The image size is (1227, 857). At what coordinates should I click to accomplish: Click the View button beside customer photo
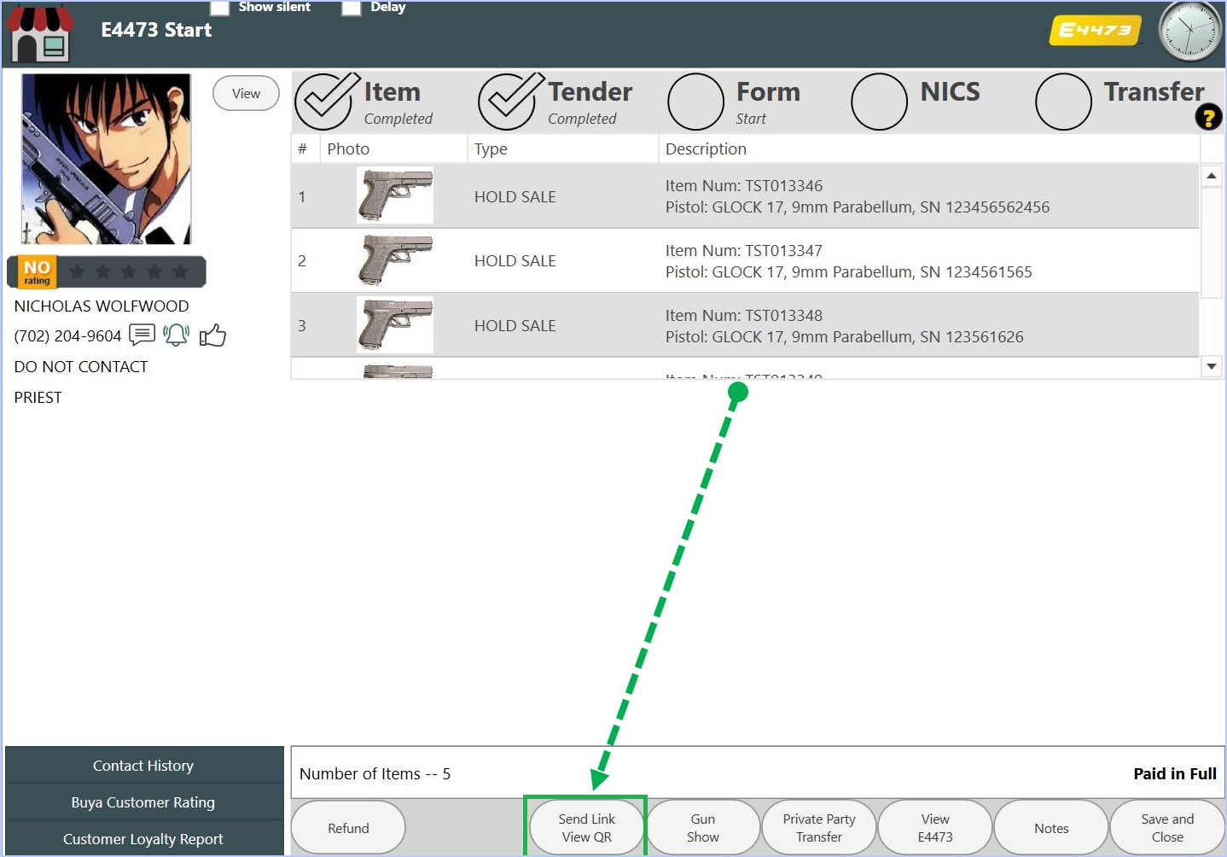[x=246, y=93]
